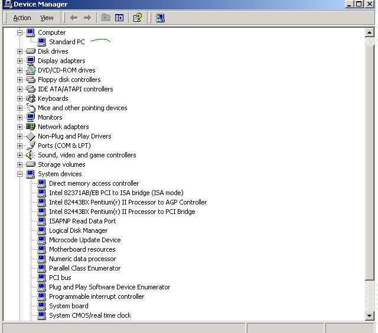Expand Ports (COM & LPT) node
This screenshot has height=333, width=378.
click(19, 146)
